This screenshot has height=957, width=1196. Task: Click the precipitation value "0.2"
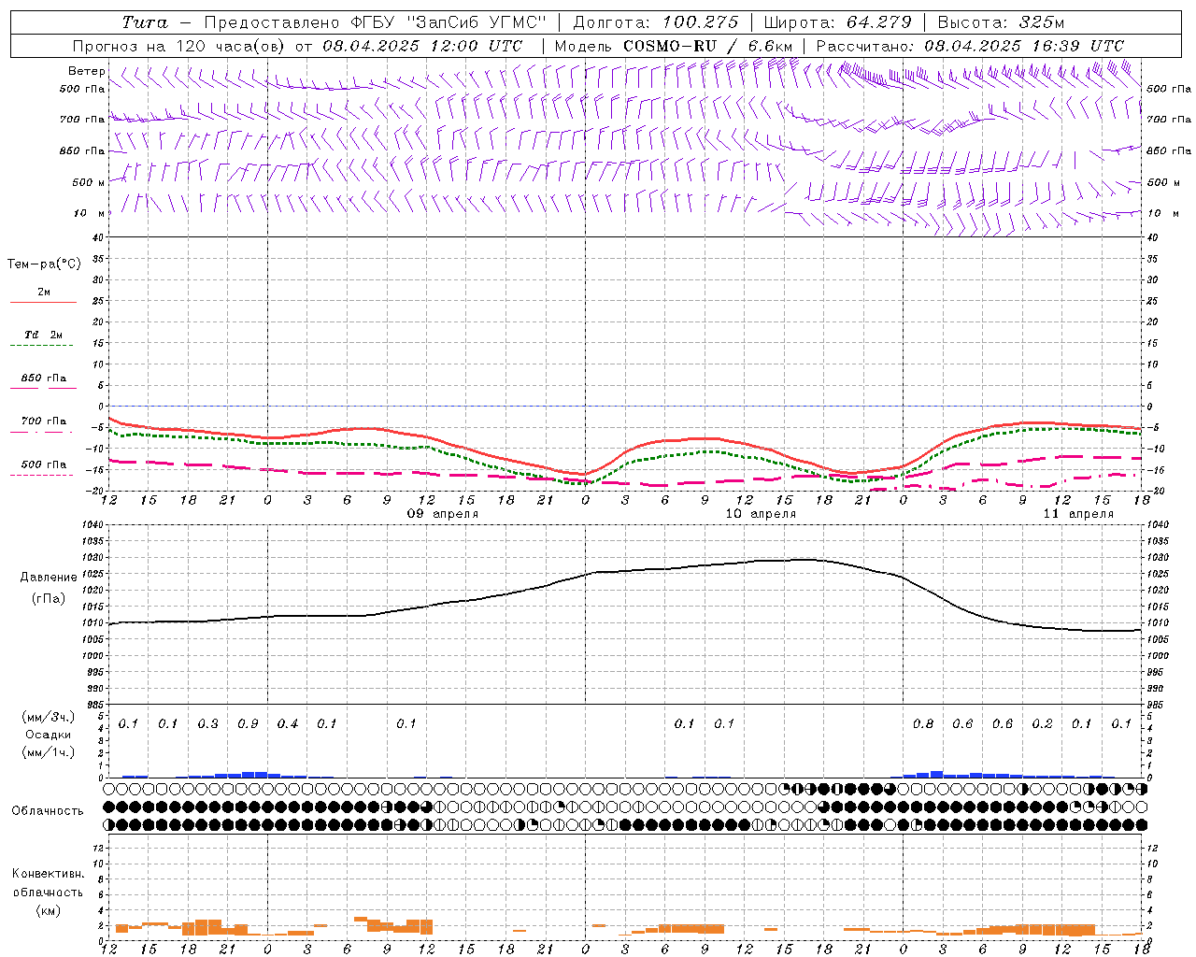pyautogui.click(x=1042, y=724)
